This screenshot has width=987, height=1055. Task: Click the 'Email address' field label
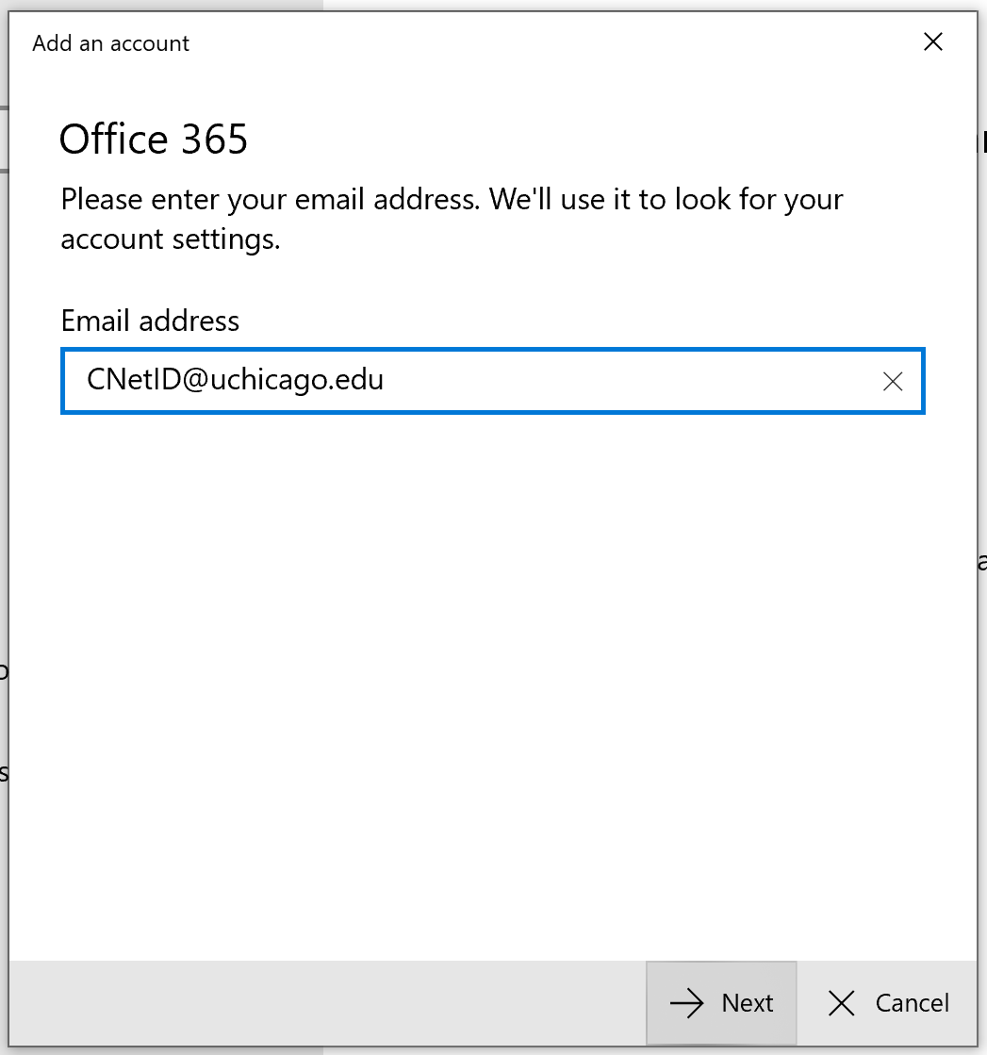(151, 321)
